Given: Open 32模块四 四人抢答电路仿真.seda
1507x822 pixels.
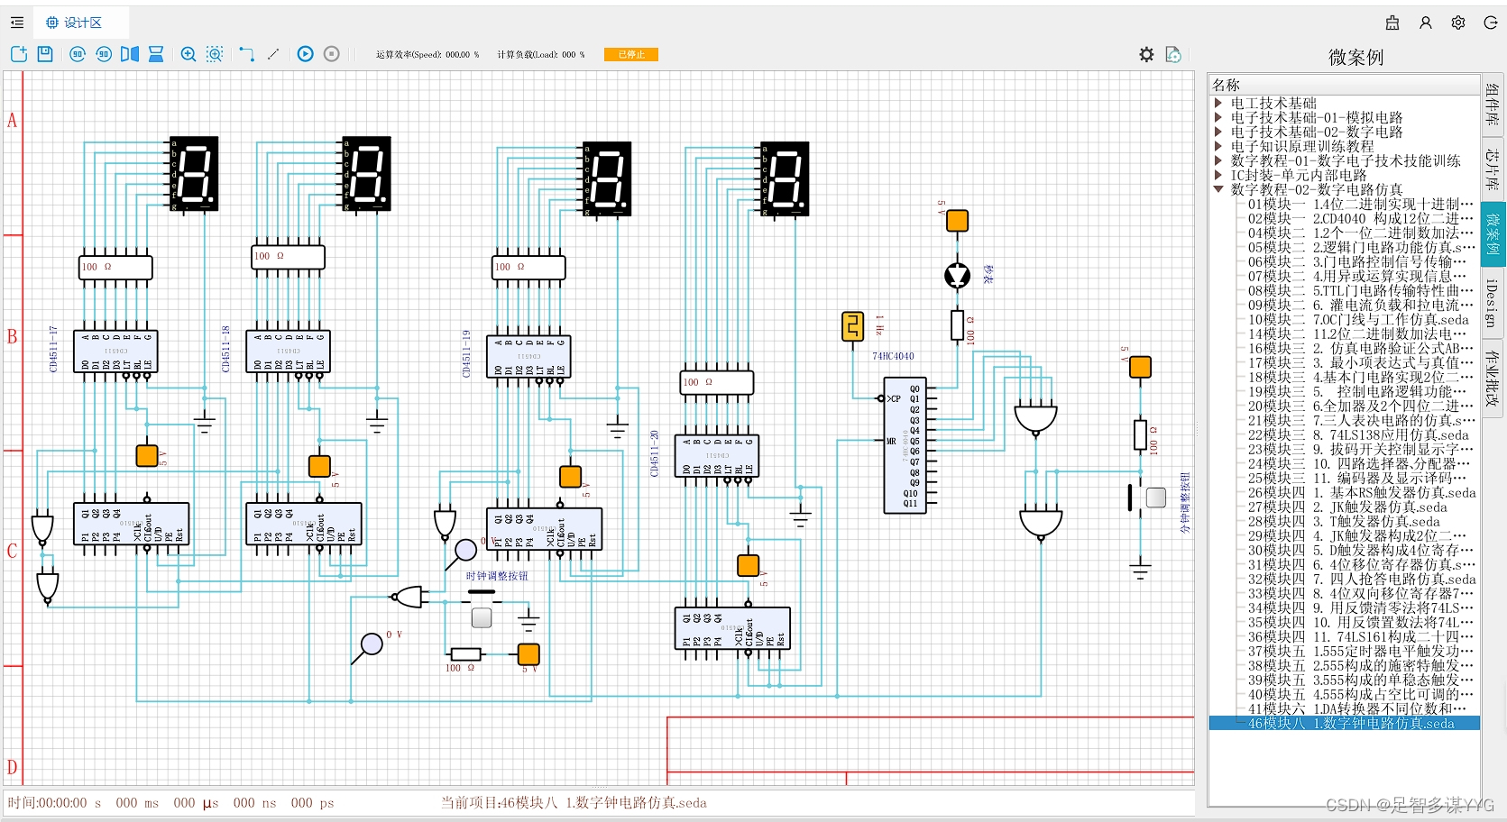Looking at the screenshot, I should pyautogui.click(x=1362, y=579).
